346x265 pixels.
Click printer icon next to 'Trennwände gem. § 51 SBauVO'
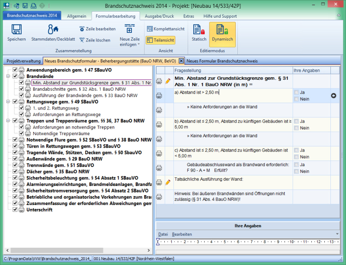[21, 165]
